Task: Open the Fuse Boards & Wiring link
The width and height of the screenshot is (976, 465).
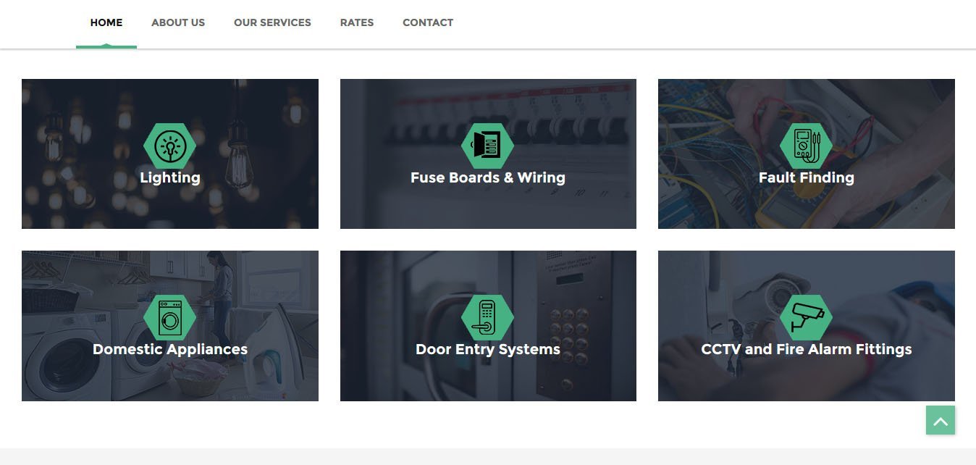Action: tap(488, 177)
